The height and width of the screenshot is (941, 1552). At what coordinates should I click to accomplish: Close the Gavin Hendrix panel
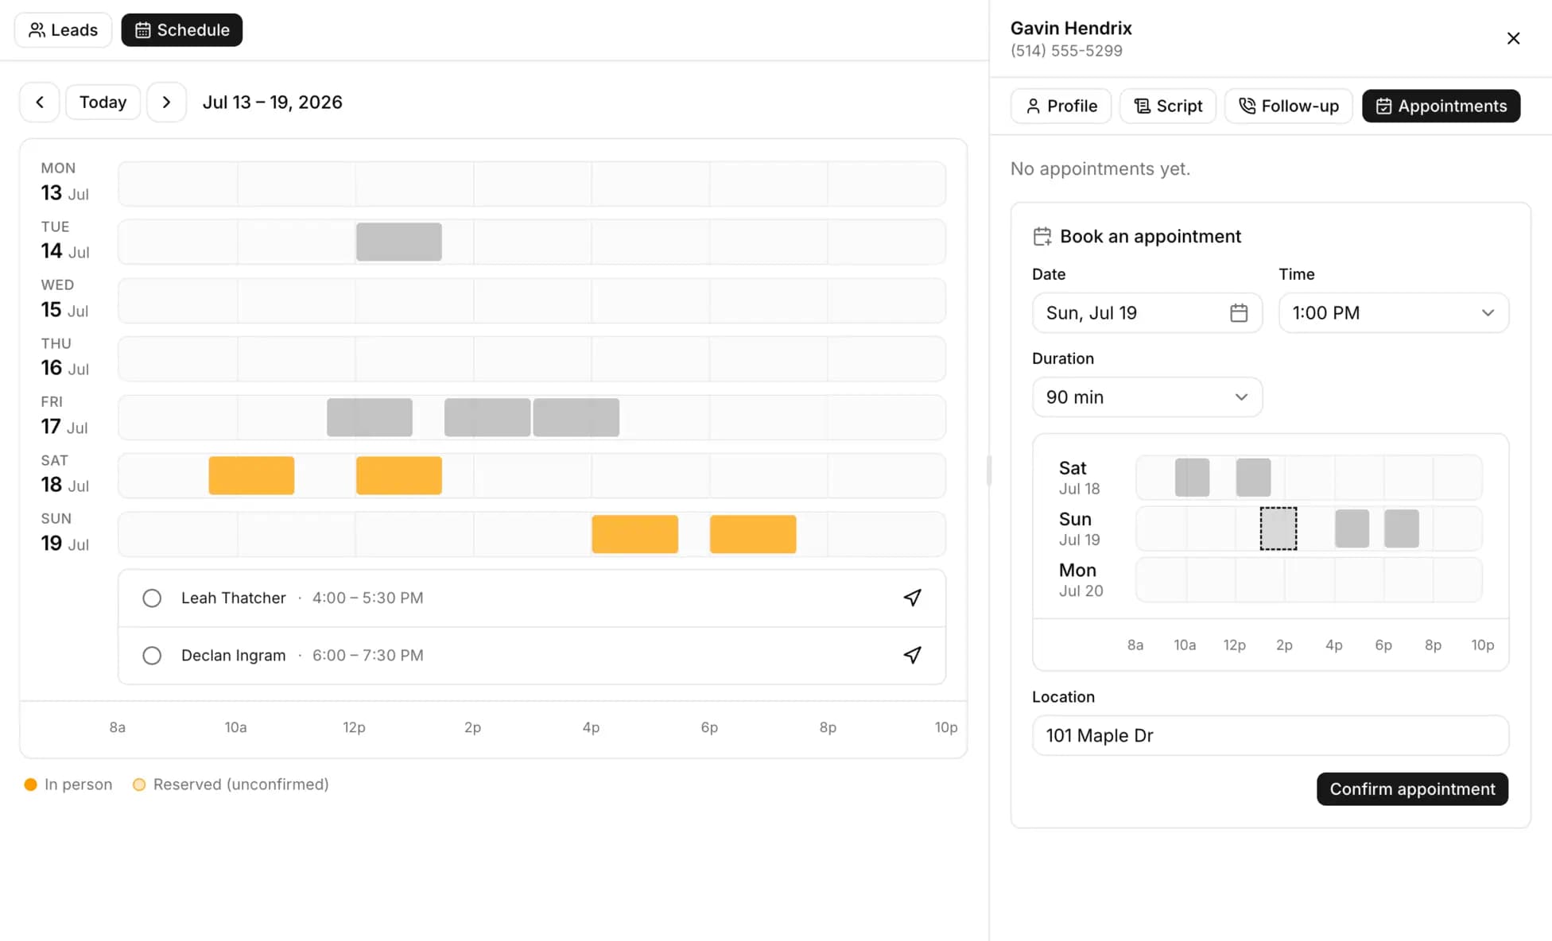[x=1513, y=38]
